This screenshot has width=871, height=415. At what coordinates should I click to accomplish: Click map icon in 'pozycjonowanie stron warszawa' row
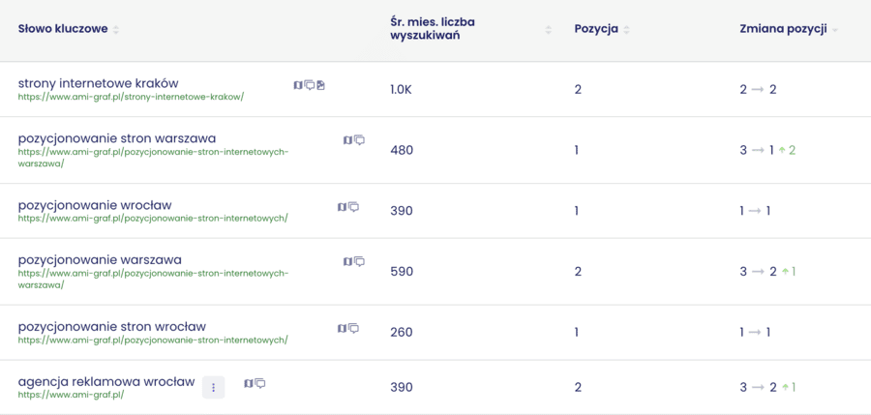tap(347, 140)
